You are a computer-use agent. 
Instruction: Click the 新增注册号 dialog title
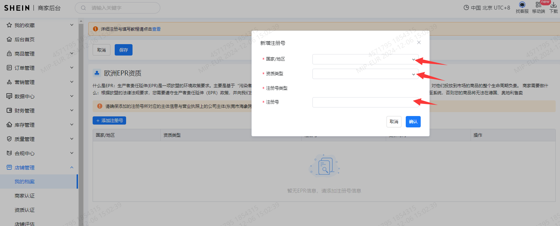(x=273, y=43)
